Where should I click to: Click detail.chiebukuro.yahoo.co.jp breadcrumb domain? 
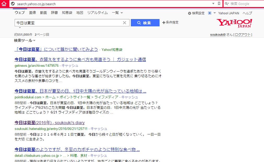(x=37, y=155)
